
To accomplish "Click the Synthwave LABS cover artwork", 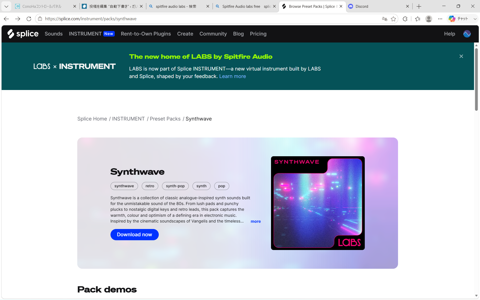I will [x=318, y=203].
